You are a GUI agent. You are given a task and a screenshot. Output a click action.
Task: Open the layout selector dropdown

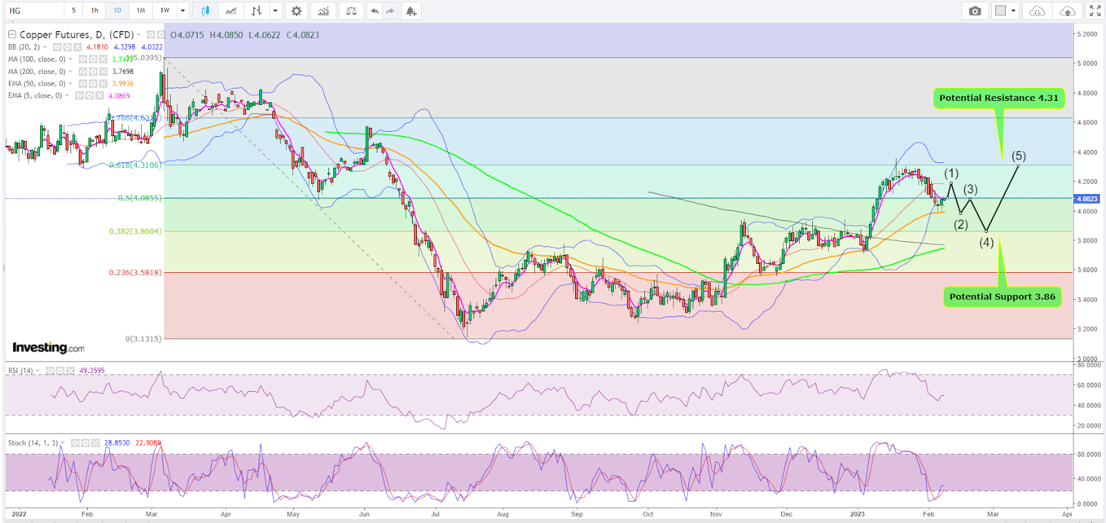coord(1013,11)
